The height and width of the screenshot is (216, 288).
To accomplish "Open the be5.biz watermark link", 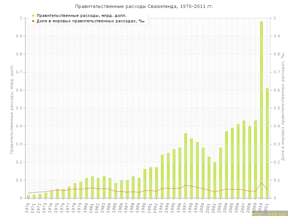I will [269, 213].
